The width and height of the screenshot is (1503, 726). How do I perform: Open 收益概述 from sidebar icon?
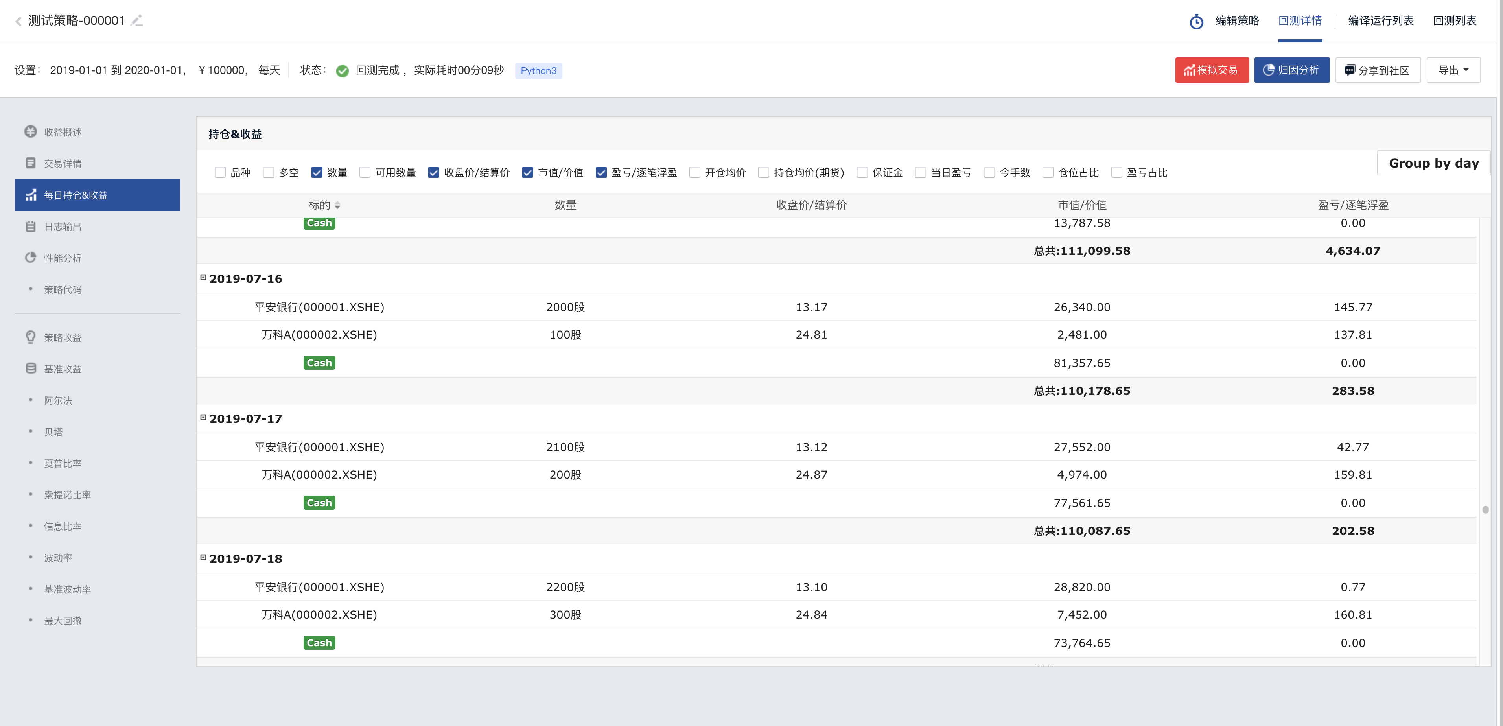[x=30, y=132]
